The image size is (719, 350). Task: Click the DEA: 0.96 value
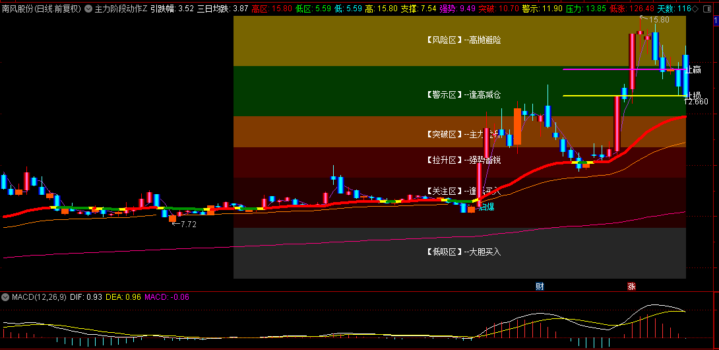coord(123,297)
